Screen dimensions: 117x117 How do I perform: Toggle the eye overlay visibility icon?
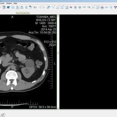pos(31,7)
